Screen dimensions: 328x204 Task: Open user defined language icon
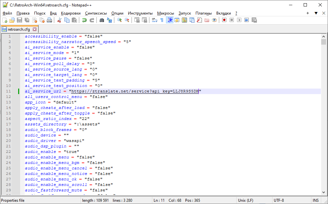pos(177,20)
